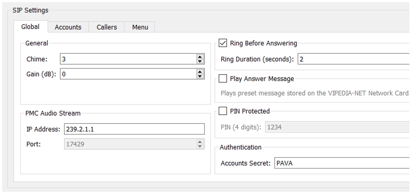
Task: Increase Gain (dB) using up arrow
Action: coord(200,72)
